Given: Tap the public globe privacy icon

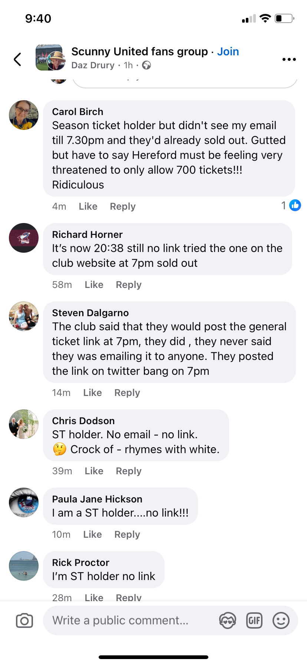Looking at the screenshot, I should pos(146,65).
